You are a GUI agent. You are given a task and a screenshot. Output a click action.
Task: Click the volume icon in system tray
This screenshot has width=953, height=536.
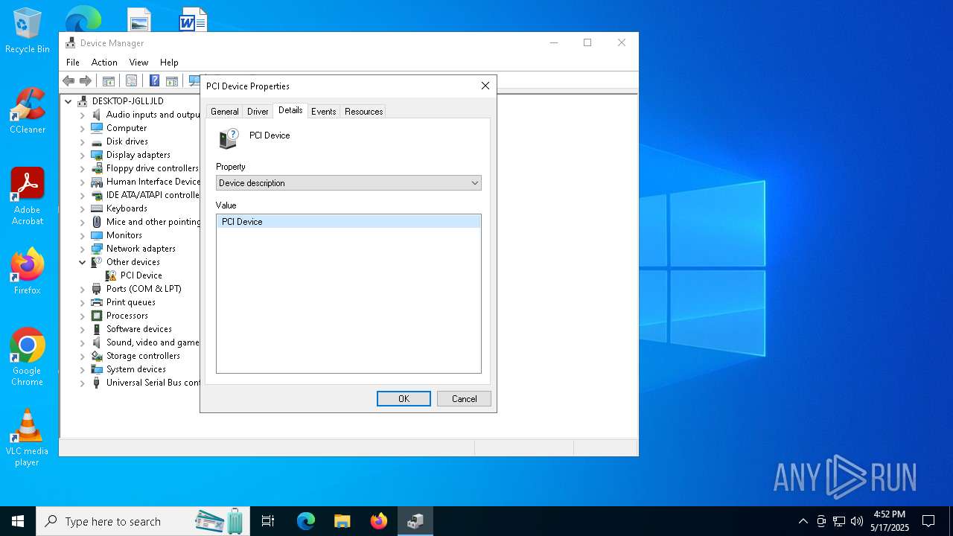[857, 521]
